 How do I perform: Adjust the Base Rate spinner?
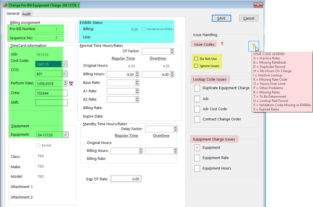click(x=137, y=83)
